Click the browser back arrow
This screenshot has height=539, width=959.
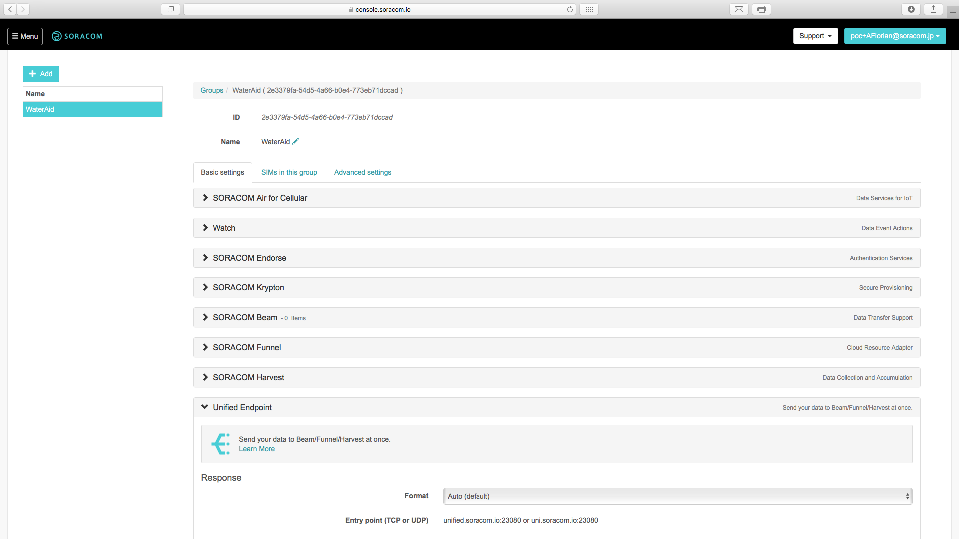tap(10, 9)
